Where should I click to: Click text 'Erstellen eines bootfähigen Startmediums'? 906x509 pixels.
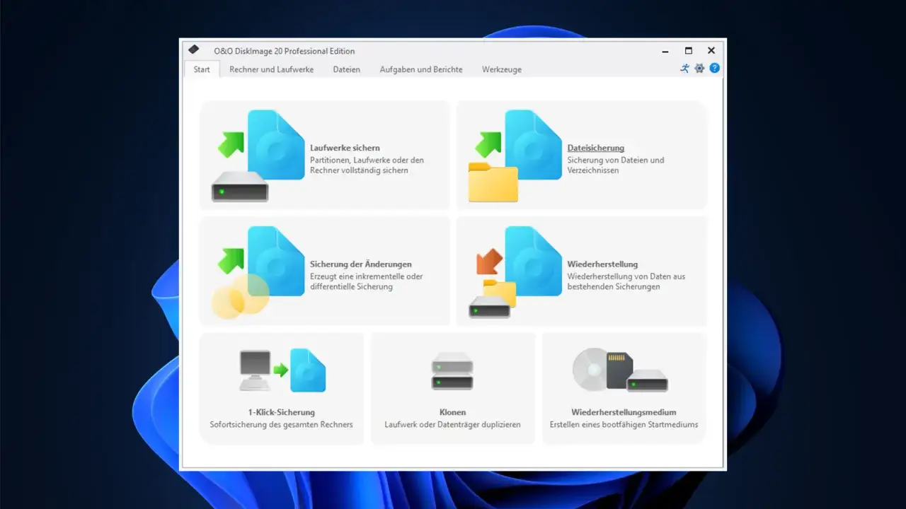pos(624,425)
